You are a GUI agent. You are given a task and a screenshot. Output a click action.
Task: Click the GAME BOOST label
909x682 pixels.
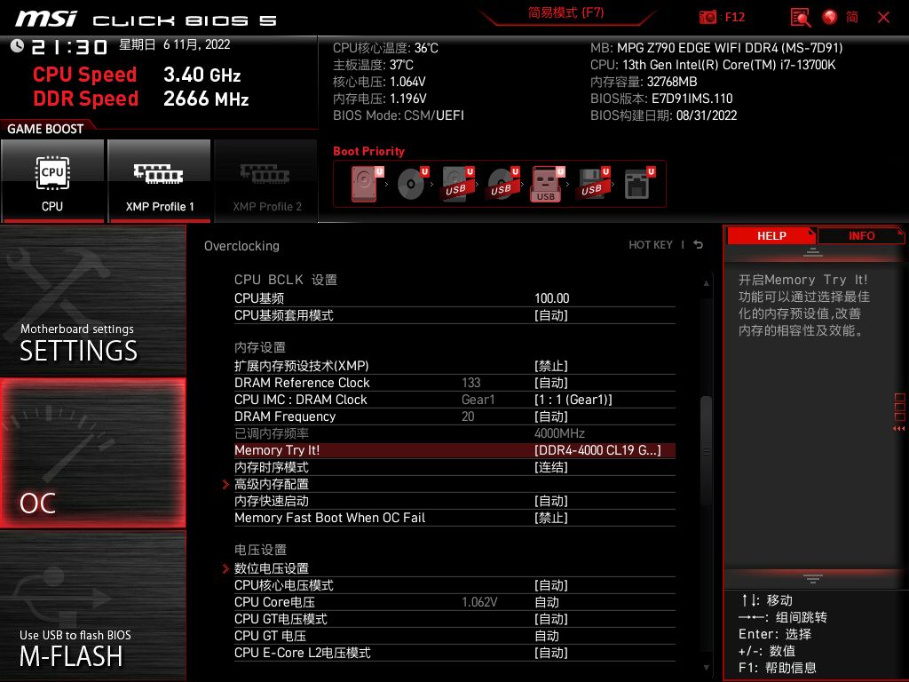(x=45, y=129)
